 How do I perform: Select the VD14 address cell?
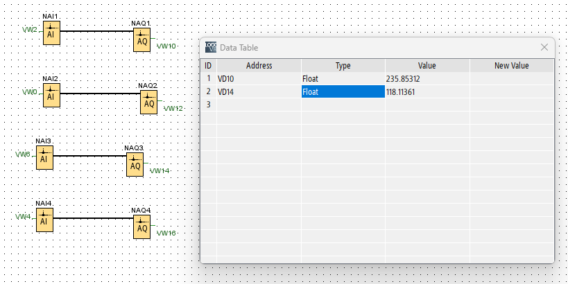click(x=259, y=91)
